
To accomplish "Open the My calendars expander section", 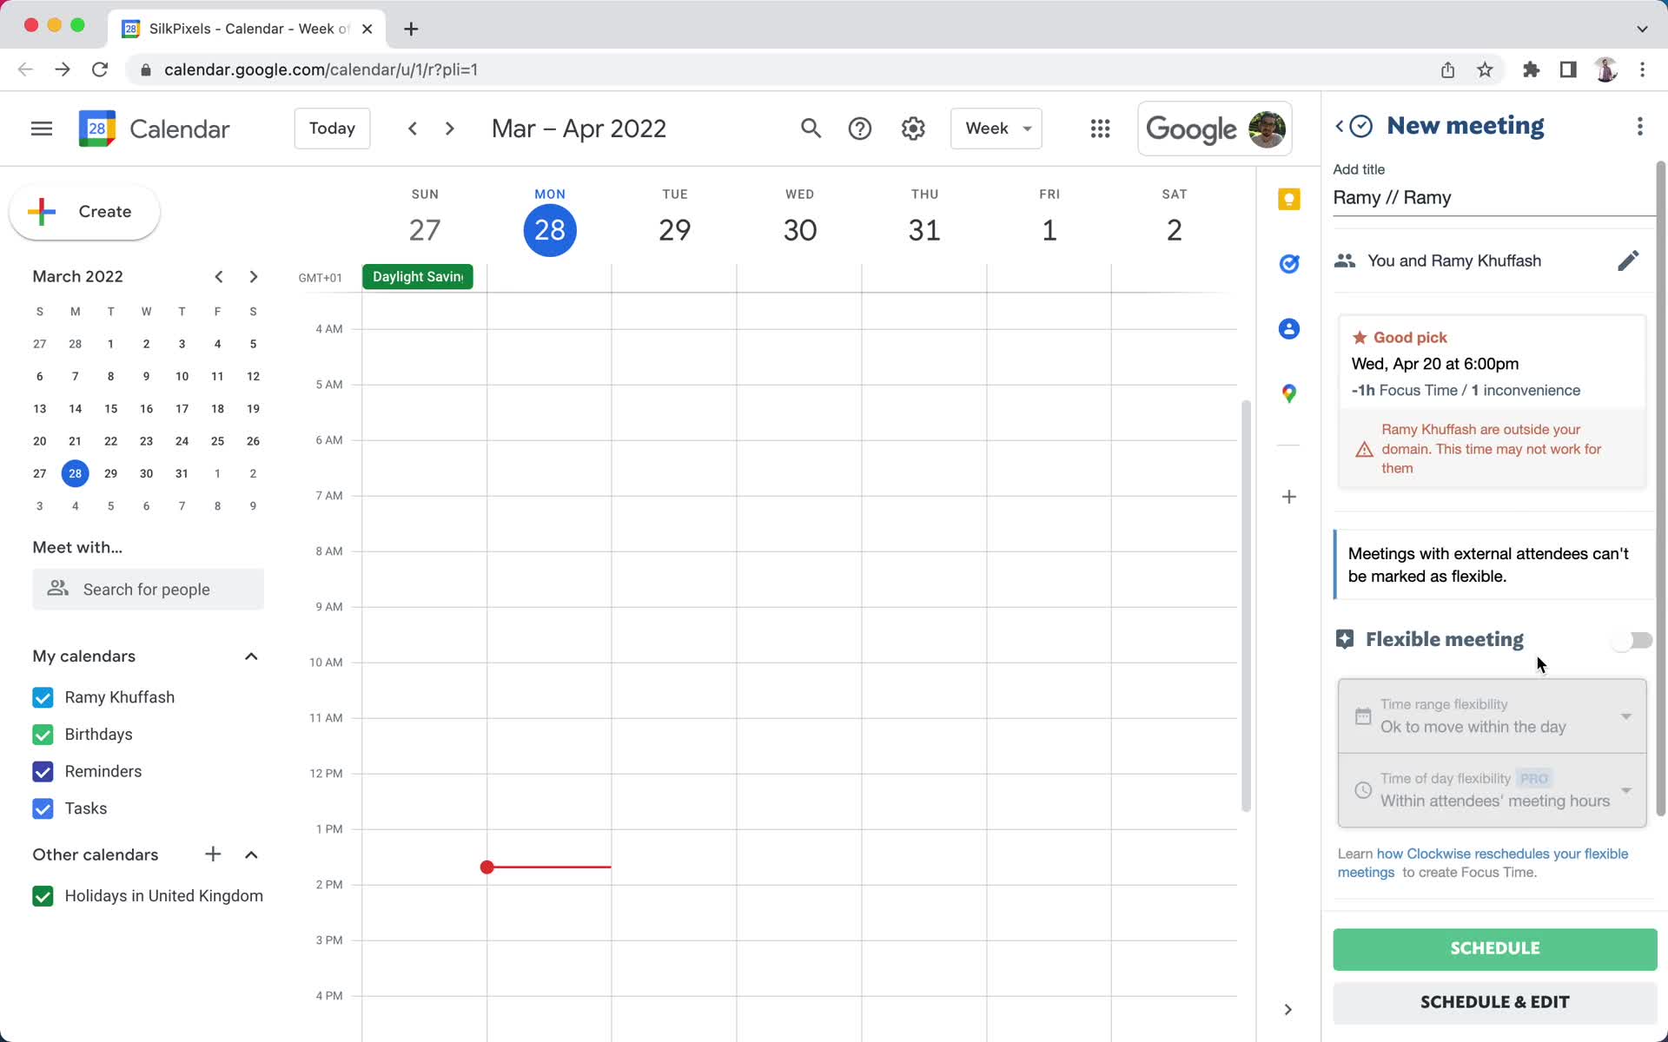I will click(251, 656).
